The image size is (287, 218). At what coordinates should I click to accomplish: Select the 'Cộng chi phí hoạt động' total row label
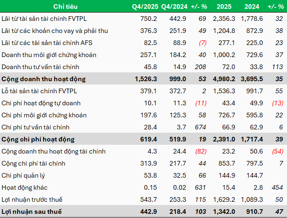pyautogui.click(x=38, y=139)
